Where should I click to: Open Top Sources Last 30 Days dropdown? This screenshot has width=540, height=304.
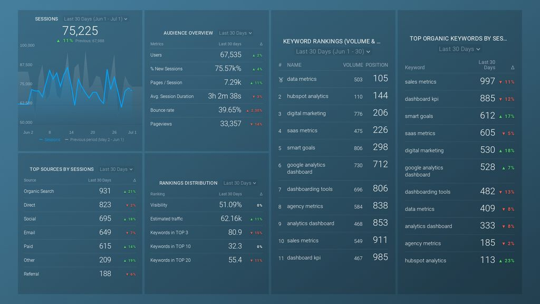tap(116, 169)
